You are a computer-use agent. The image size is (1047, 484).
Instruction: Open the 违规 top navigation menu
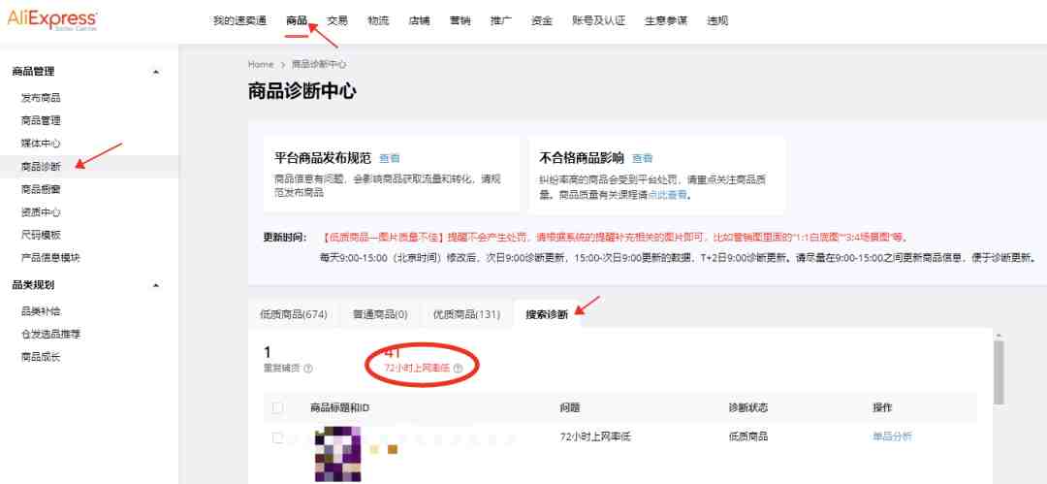click(717, 20)
